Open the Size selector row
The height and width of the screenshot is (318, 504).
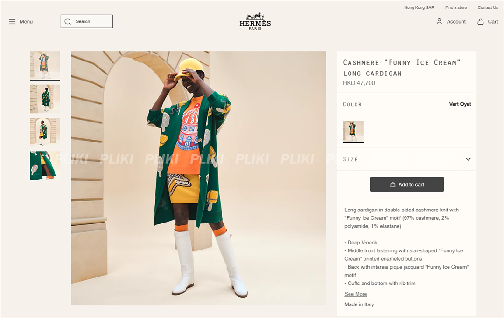[406, 159]
